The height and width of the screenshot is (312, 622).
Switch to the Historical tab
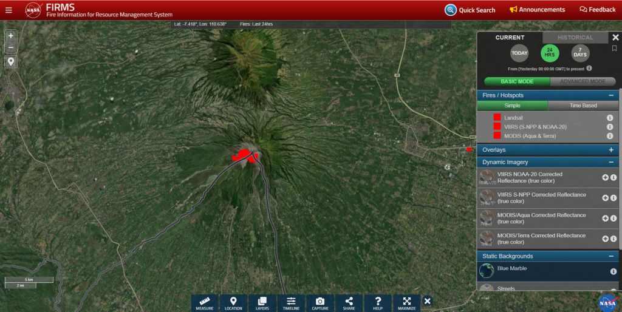point(575,38)
